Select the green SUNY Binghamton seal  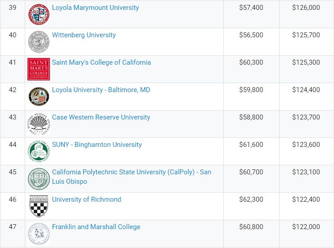(39, 151)
